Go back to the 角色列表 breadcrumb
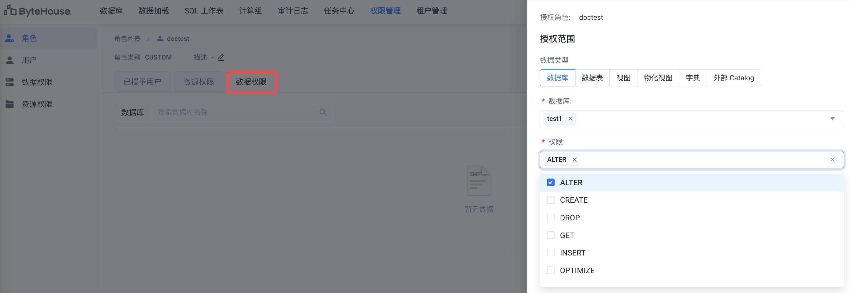This screenshot has height=293, width=851. 127,38
